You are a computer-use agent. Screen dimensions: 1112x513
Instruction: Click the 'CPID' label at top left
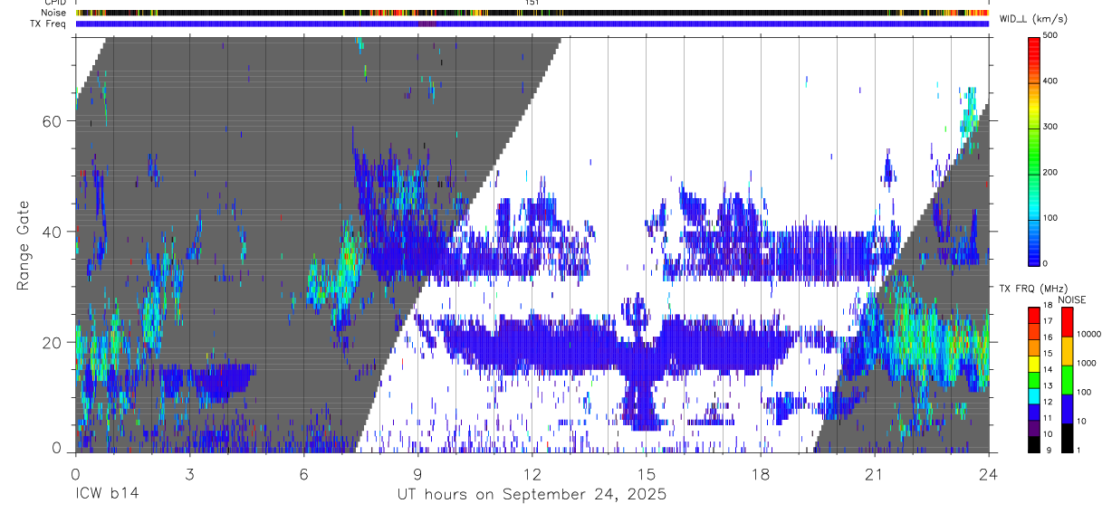click(x=53, y=3)
